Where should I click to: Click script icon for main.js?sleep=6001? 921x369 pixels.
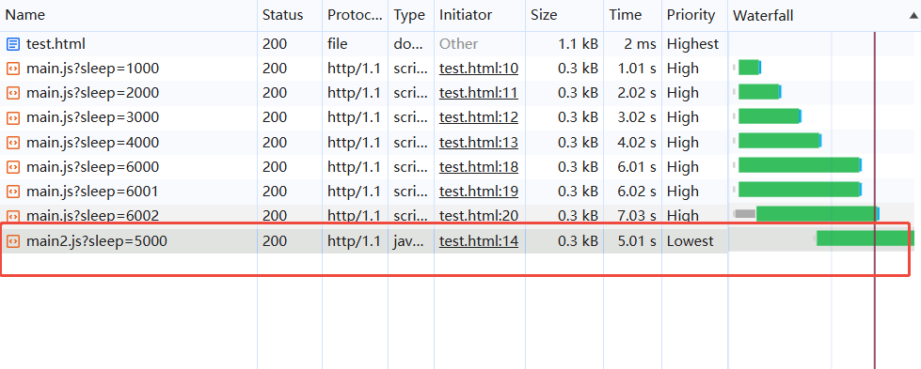click(x=13, y=192)
